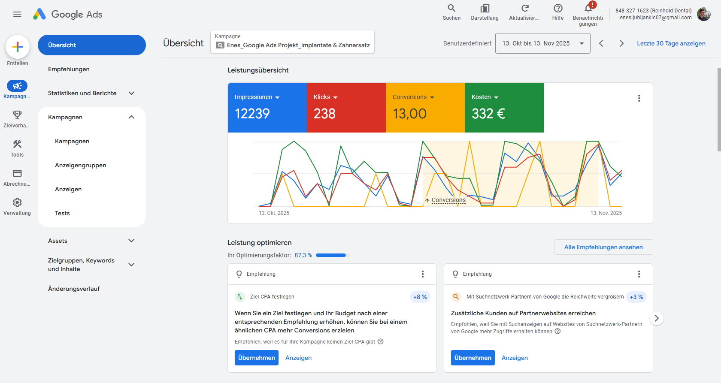Image resolution: width=721 pixels, height=383 pixels.
Task: Click Übernehmen for Ziel-CPA recommendation
Action: pos(257,358)
